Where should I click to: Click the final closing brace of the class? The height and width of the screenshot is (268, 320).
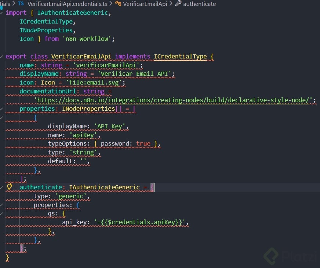tap(7, 258)
